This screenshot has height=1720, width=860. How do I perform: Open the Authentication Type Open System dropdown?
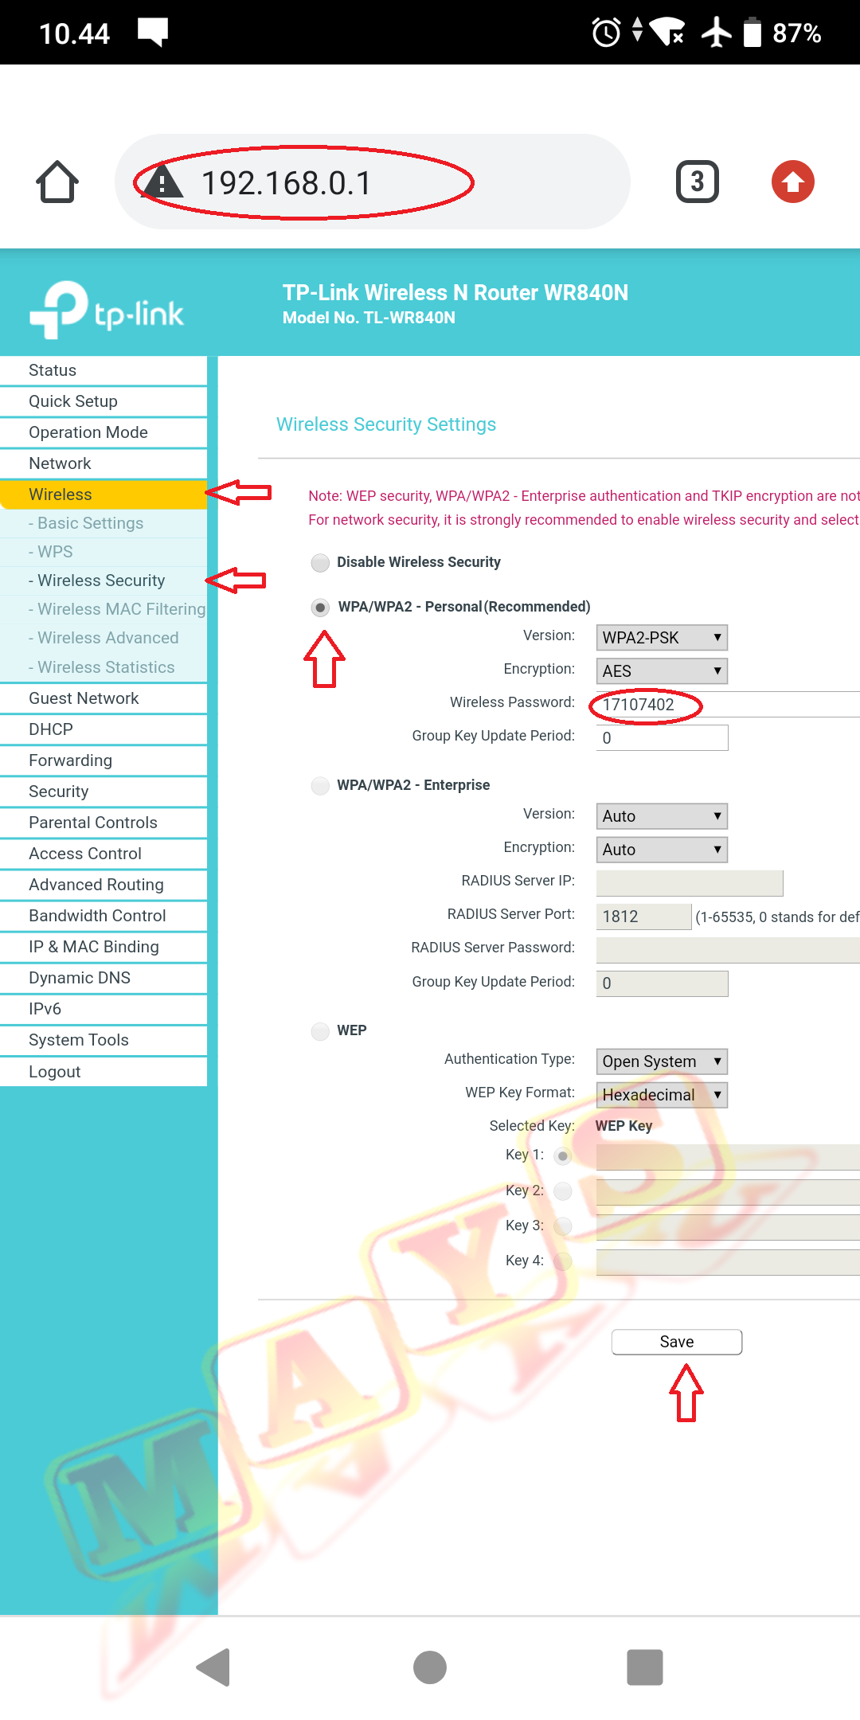pyautogui.click(x=662, y=1061)
